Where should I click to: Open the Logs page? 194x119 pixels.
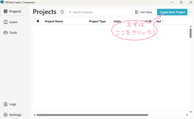(x=10, y=104)
